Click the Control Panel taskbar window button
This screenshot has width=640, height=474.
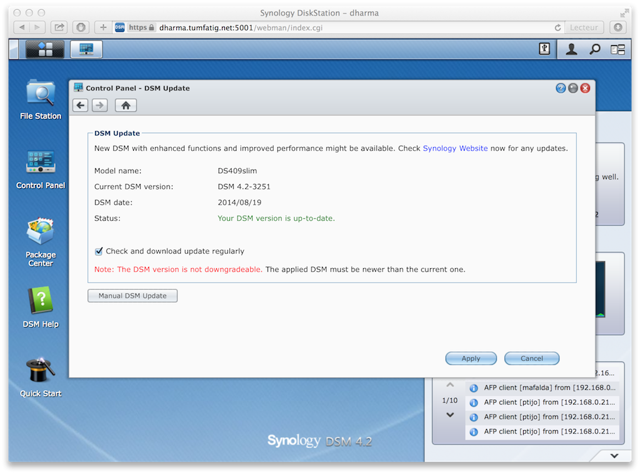[86, 49]
